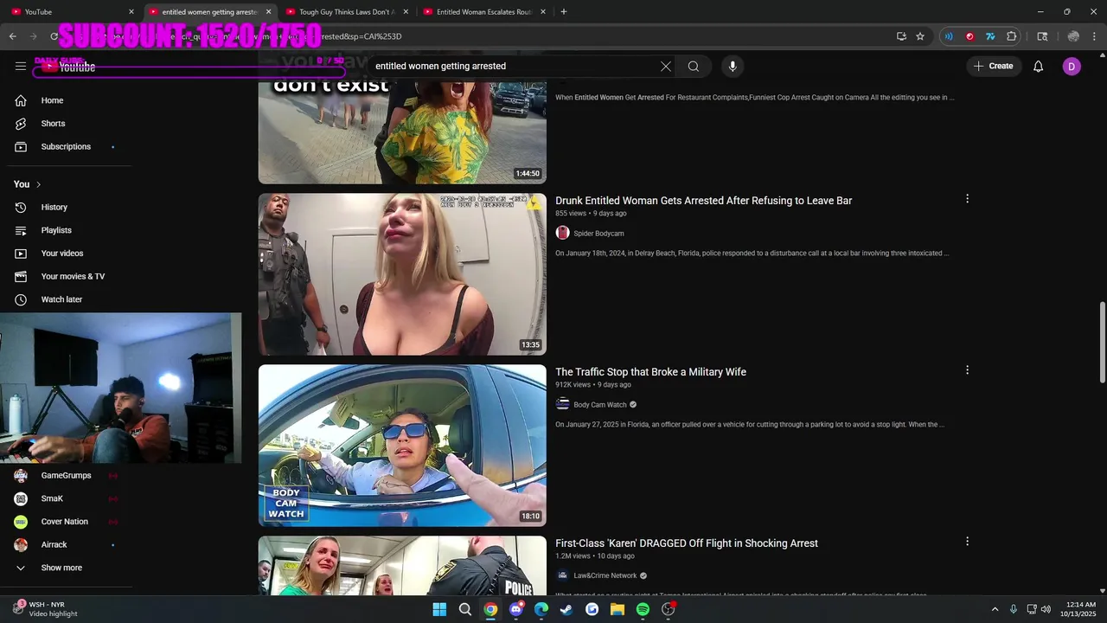1107x623 pixels.
Task: Open the Law&Crime Network channel name
Action: tap(605, 575)
